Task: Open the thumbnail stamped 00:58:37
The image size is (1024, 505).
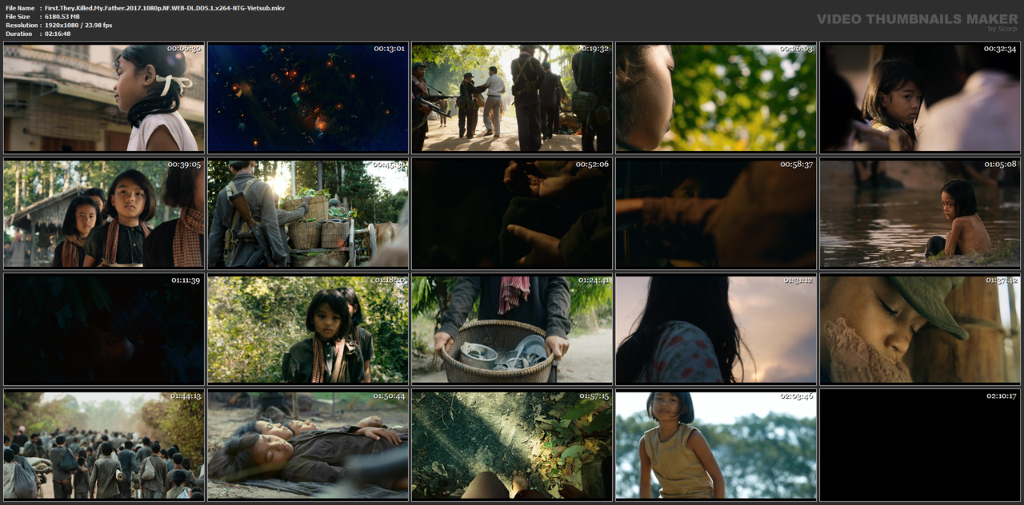Action: point(716,213)
